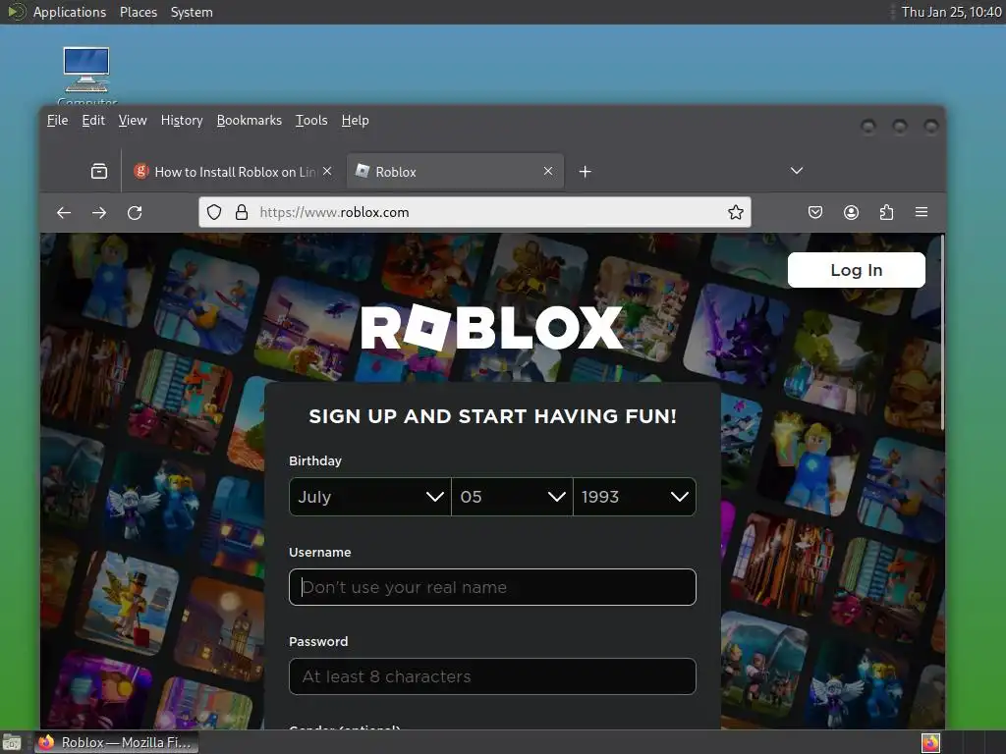Open the History menu
The height and width of the screenshot is (754, 1006).
pos(182,121)
